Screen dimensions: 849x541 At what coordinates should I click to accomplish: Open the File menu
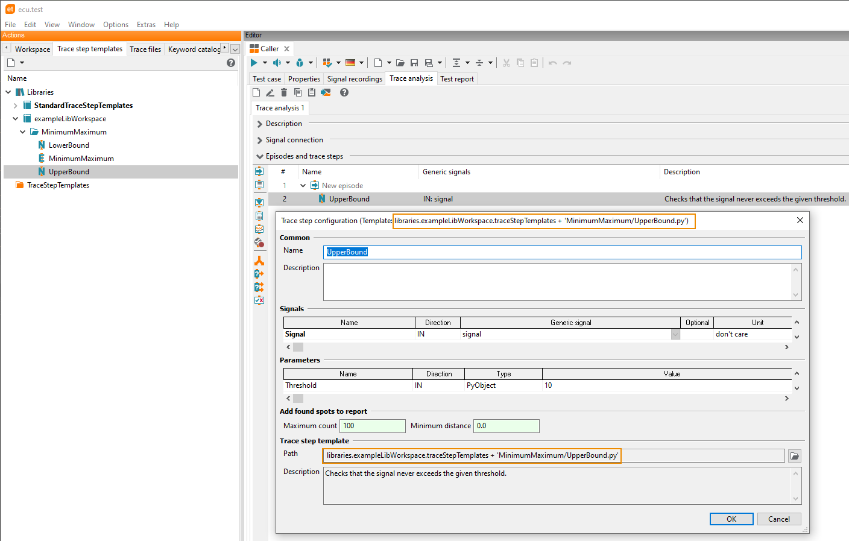(x=10, y=25)
